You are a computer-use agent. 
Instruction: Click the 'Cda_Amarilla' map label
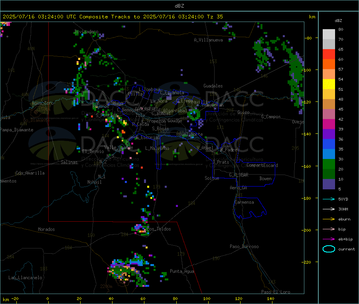click(30, 173)
